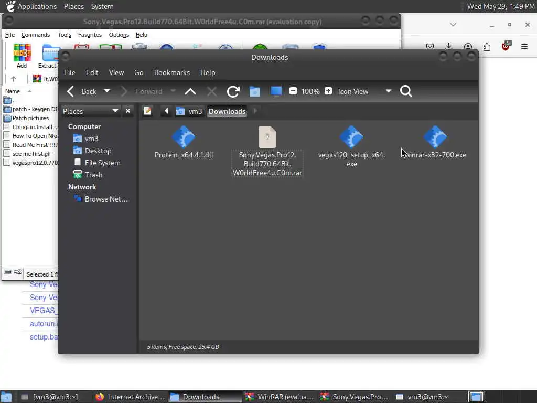The image size is (537, 403).
Task: Click WinRAR up-one-level arrow
Action: point(13,79)
